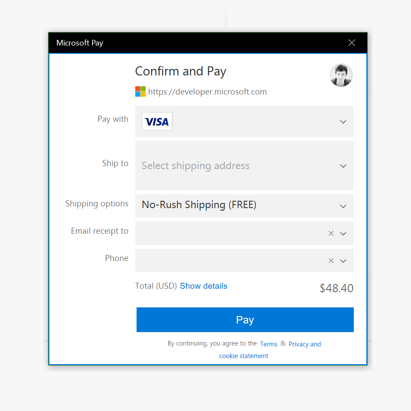
Task: Click the Microsoft four-color logo
Action: tap(140, 91)
